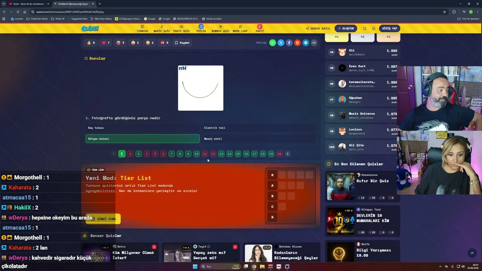The height and width of the screenshot is (271, 482).
Task: Open Number Quiz
Action: (220, 29)
